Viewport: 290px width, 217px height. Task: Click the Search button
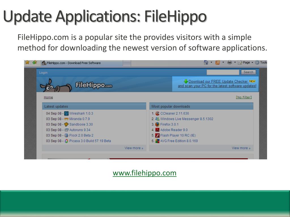point(248,72)
